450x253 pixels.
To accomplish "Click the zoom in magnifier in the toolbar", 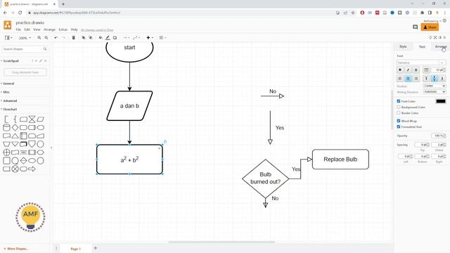I will (39, 37).
